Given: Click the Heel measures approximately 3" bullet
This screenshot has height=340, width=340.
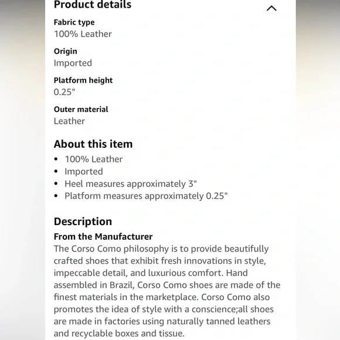Looking at the screenshot, I should pyautogui.click(x=131, y=184).
